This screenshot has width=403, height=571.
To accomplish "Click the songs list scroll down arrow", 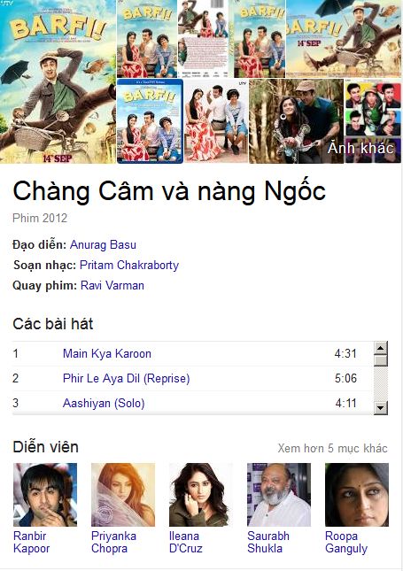I will (380, 407).
